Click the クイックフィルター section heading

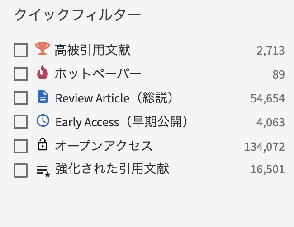[77, 14]
